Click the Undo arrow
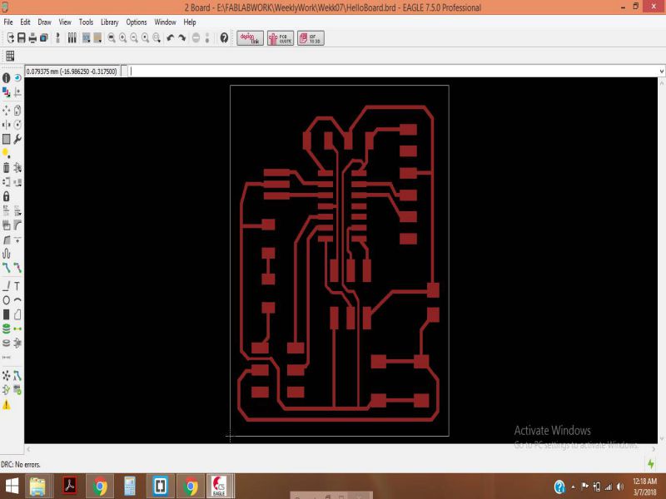Viewport: 666px width, 499px height. 171,38
